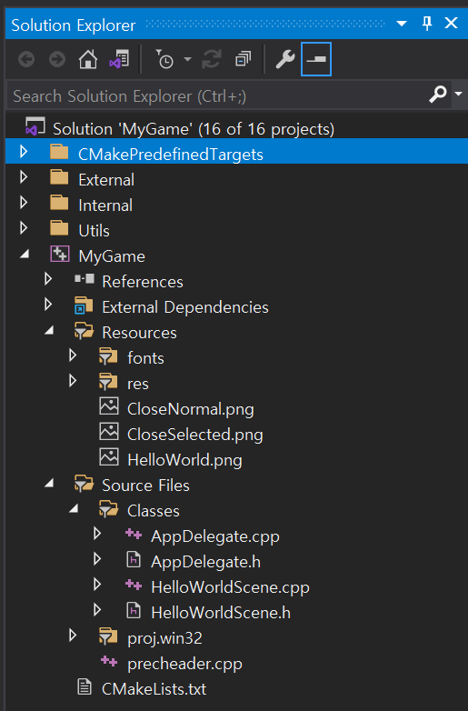Click the References node icon
The image size is (468, 711).
click(85, 279)
